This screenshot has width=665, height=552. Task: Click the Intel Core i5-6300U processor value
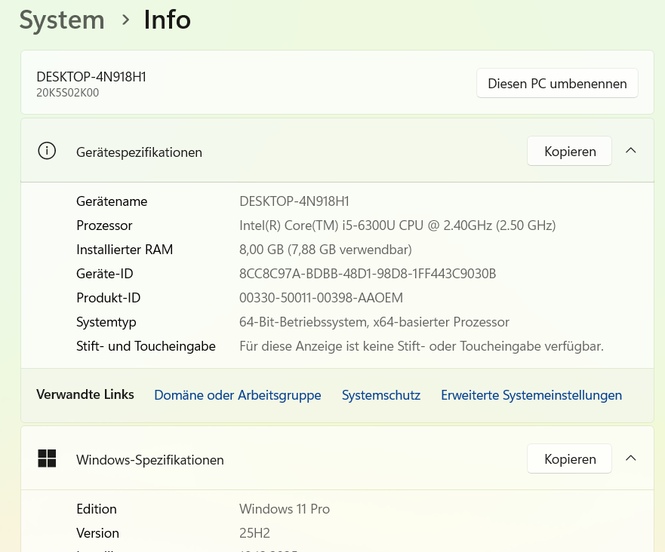click(x=397, y=225)
